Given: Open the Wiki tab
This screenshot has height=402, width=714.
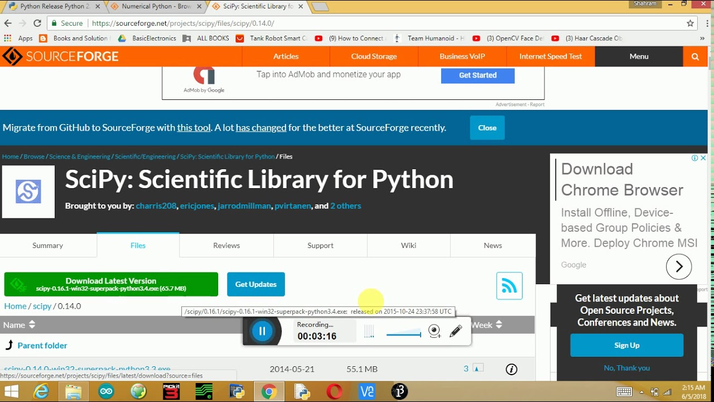Looking at the screenshot, I should 409,245.
